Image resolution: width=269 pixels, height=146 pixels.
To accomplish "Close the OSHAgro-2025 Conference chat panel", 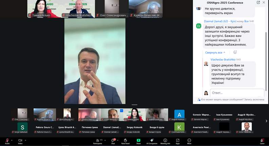I will click(x=264, y=2).
